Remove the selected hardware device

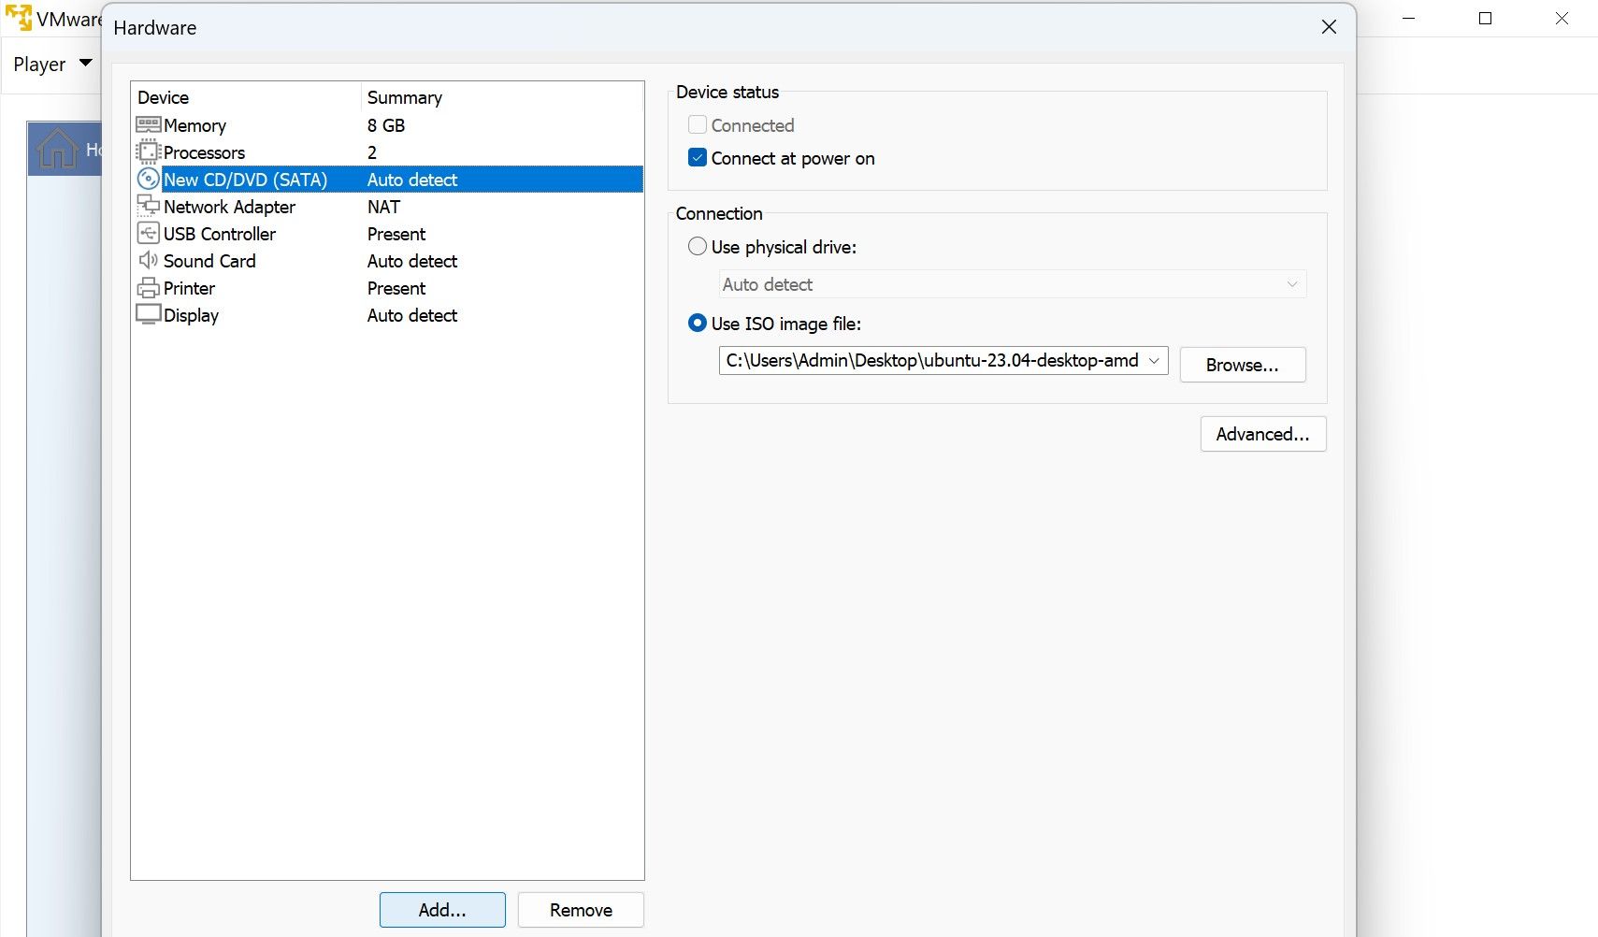point(581,910)
